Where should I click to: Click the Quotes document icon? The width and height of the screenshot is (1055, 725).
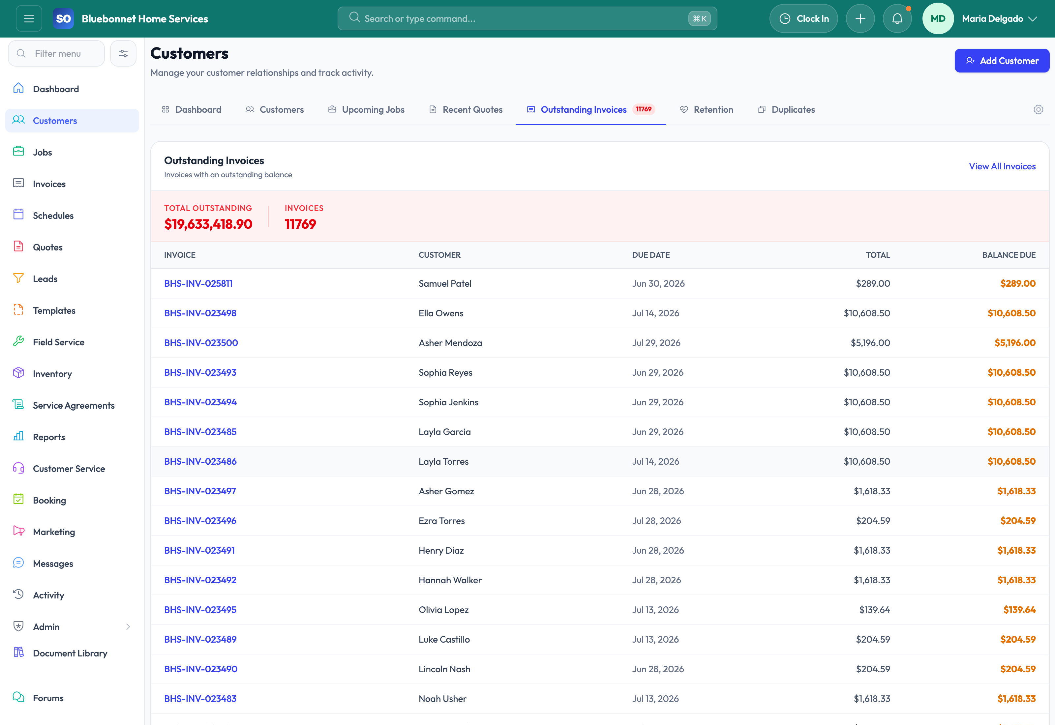(x=18, y=246)
